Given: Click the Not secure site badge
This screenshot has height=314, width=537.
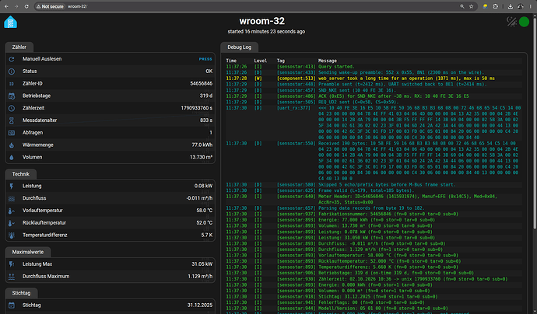Looking at the screenshot, I should click(50, 6).
